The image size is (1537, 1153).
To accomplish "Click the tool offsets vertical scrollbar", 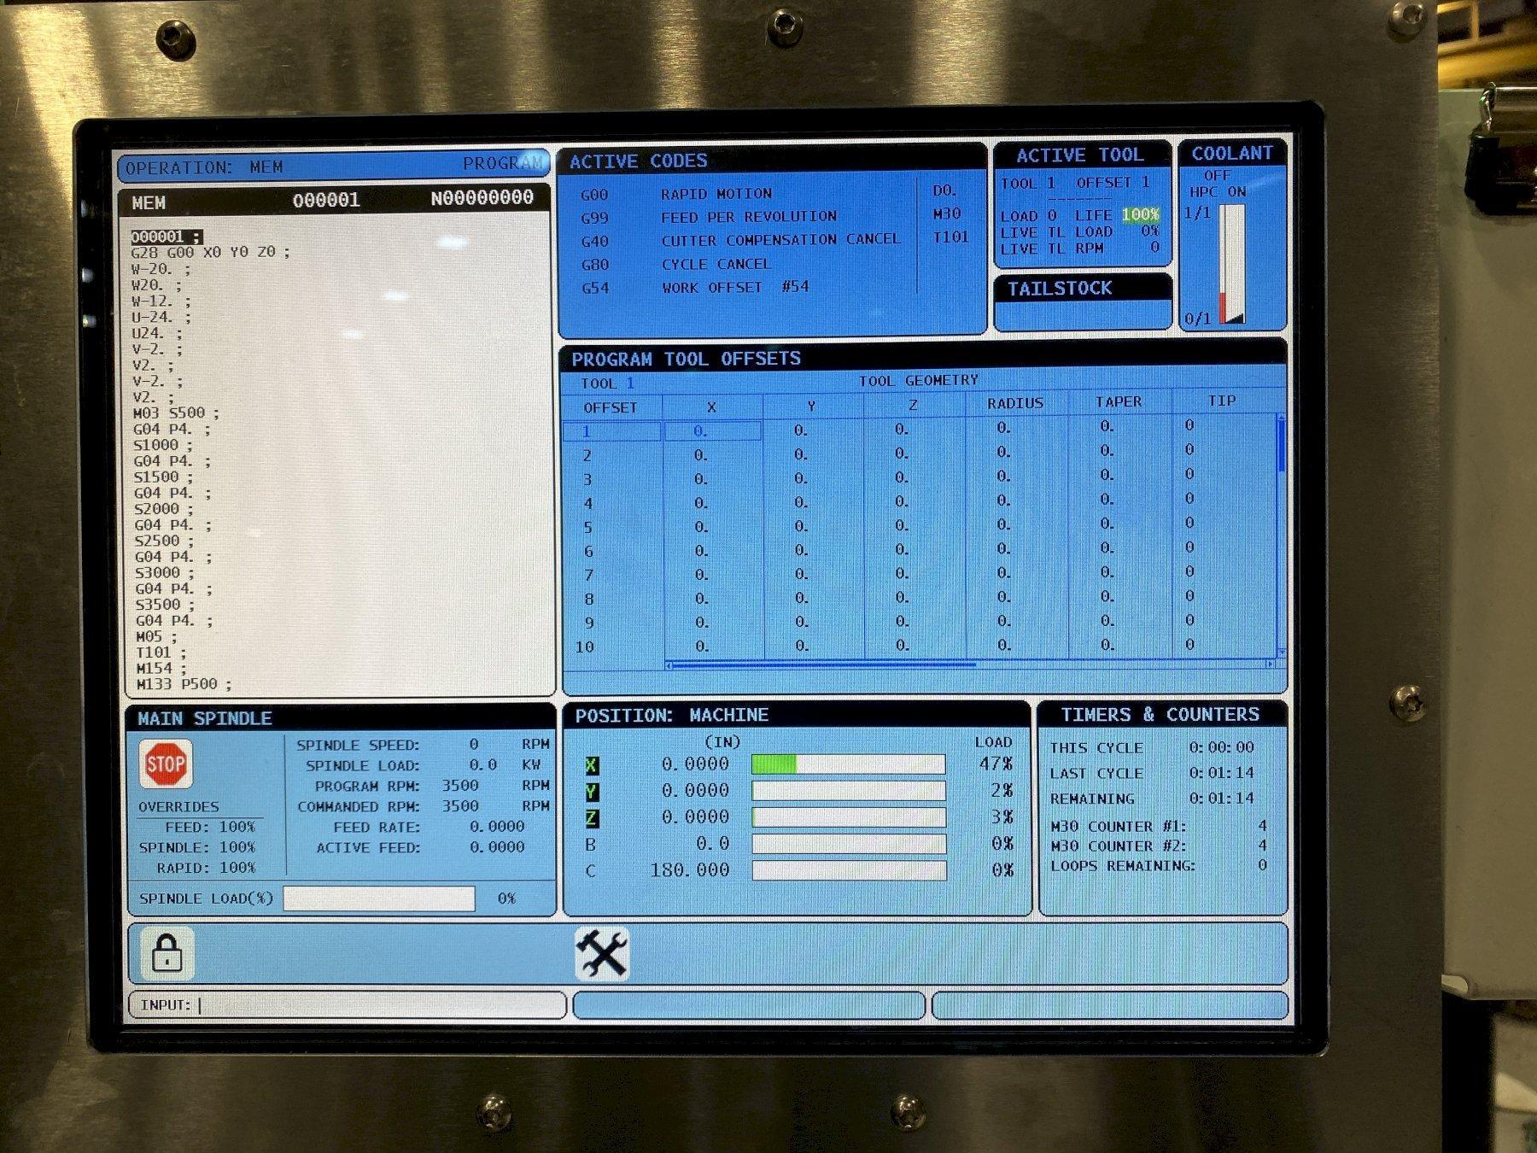I will (x=1281, y=535).
